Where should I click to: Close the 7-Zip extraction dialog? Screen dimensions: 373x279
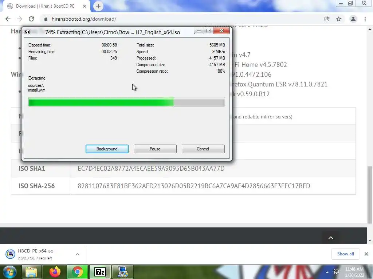click(x=221, y=31)
